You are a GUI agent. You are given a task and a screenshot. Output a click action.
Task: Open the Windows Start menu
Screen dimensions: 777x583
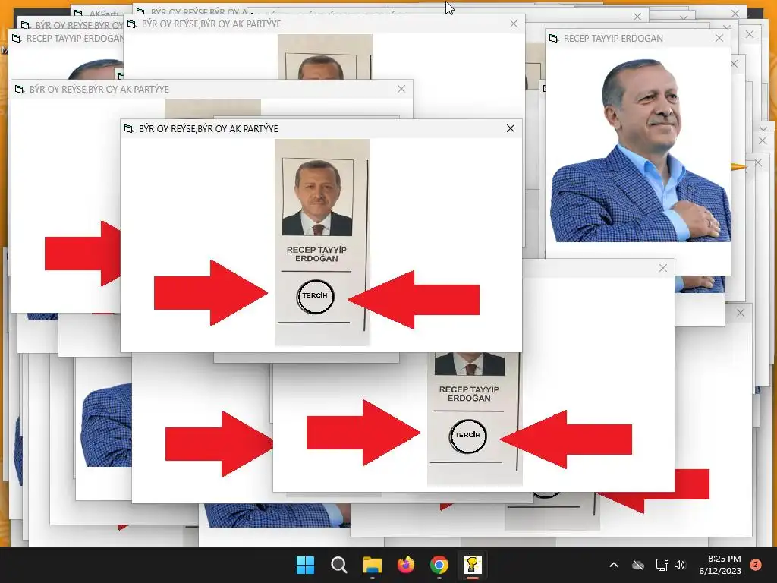coord(305,565)
